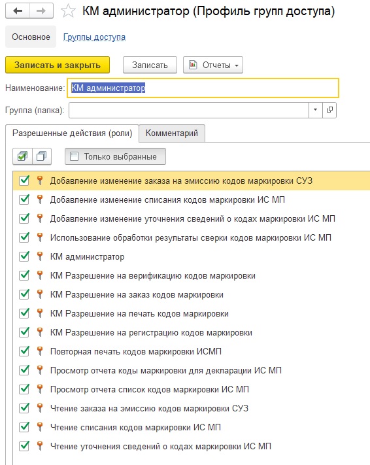Toggle Только выбранные filter button
The height and width of the screenshot is (465, 370).
coord(115,156)
